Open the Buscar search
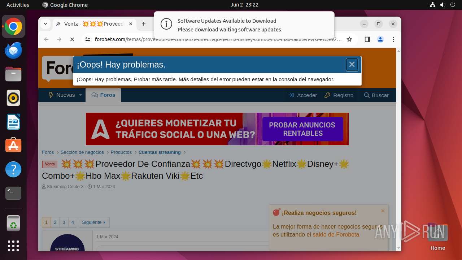462x260 pixels. point(376,95)
